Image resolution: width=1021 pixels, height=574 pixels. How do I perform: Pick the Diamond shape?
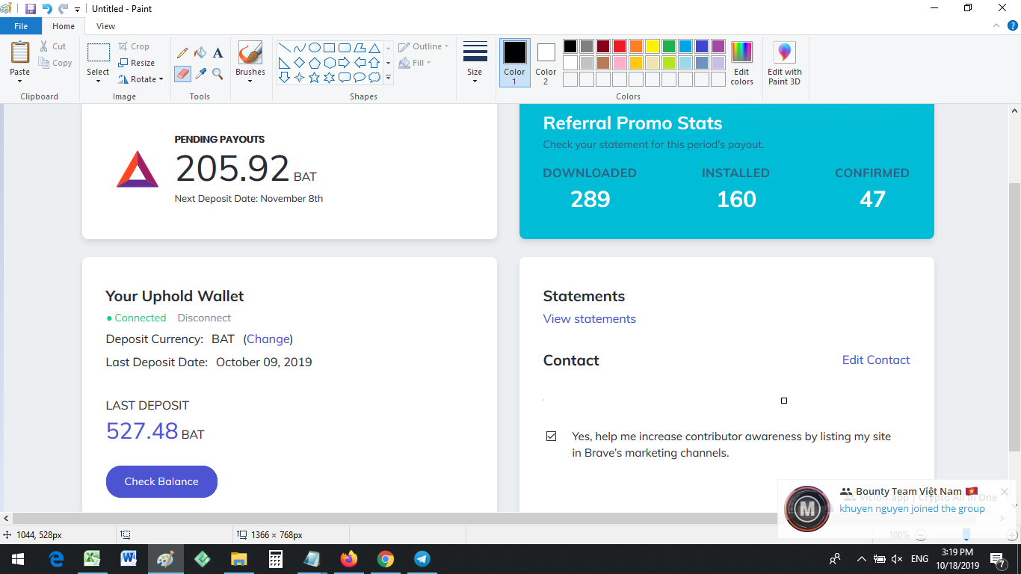(x=300, y=63)
